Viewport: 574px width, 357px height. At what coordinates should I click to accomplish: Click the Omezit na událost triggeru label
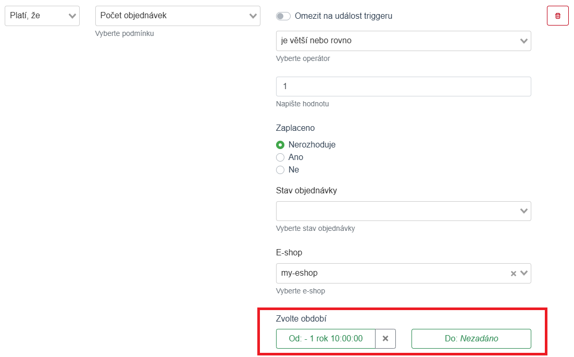tap(343, 16)
